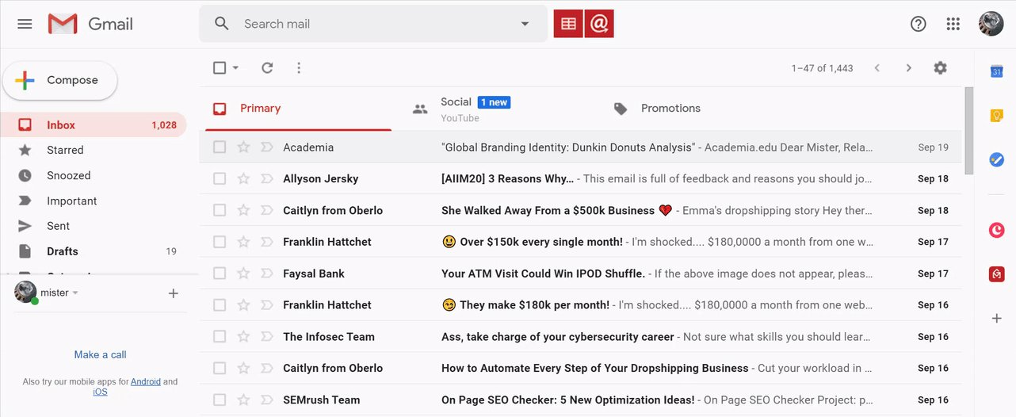Mark the SEMrush Team email as important

(x=266, y=400)
